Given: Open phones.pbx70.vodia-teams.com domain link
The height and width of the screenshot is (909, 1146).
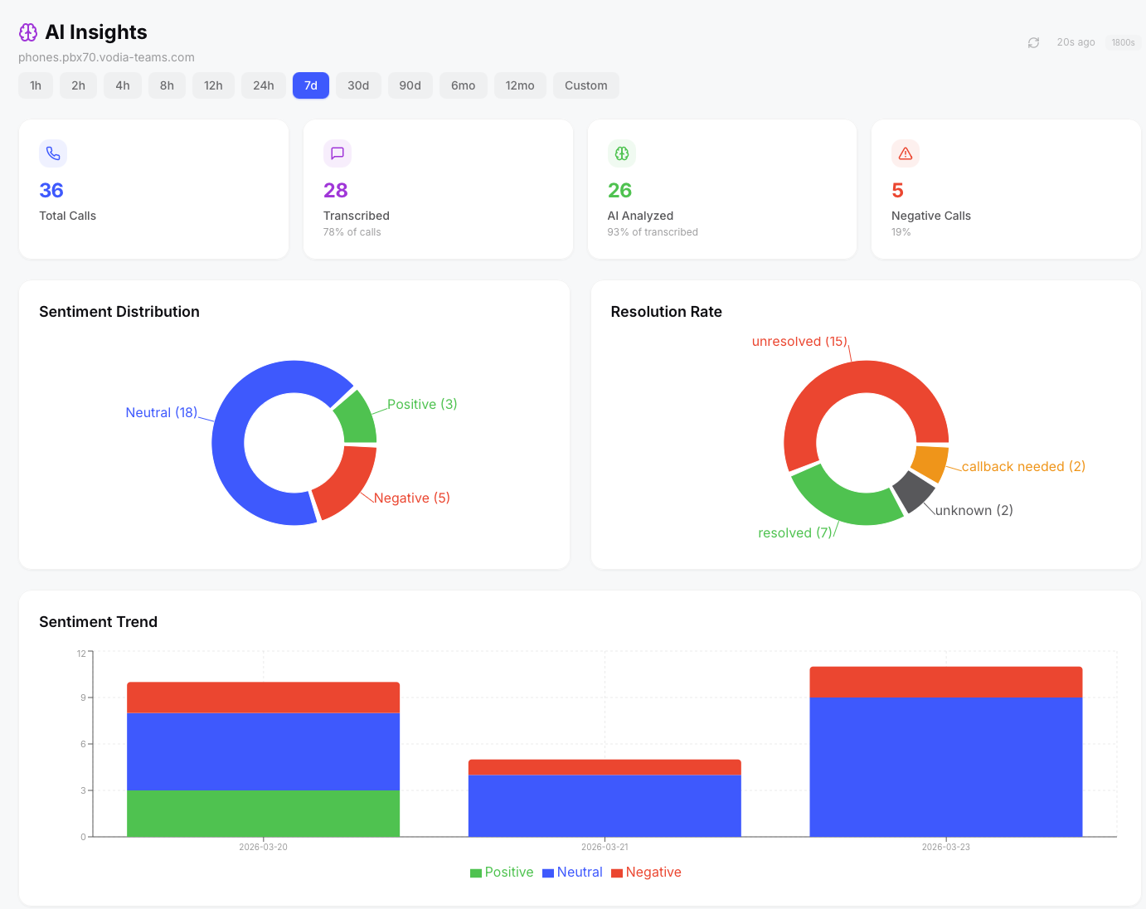Looking at the screenshot, I should click(106, 57).
